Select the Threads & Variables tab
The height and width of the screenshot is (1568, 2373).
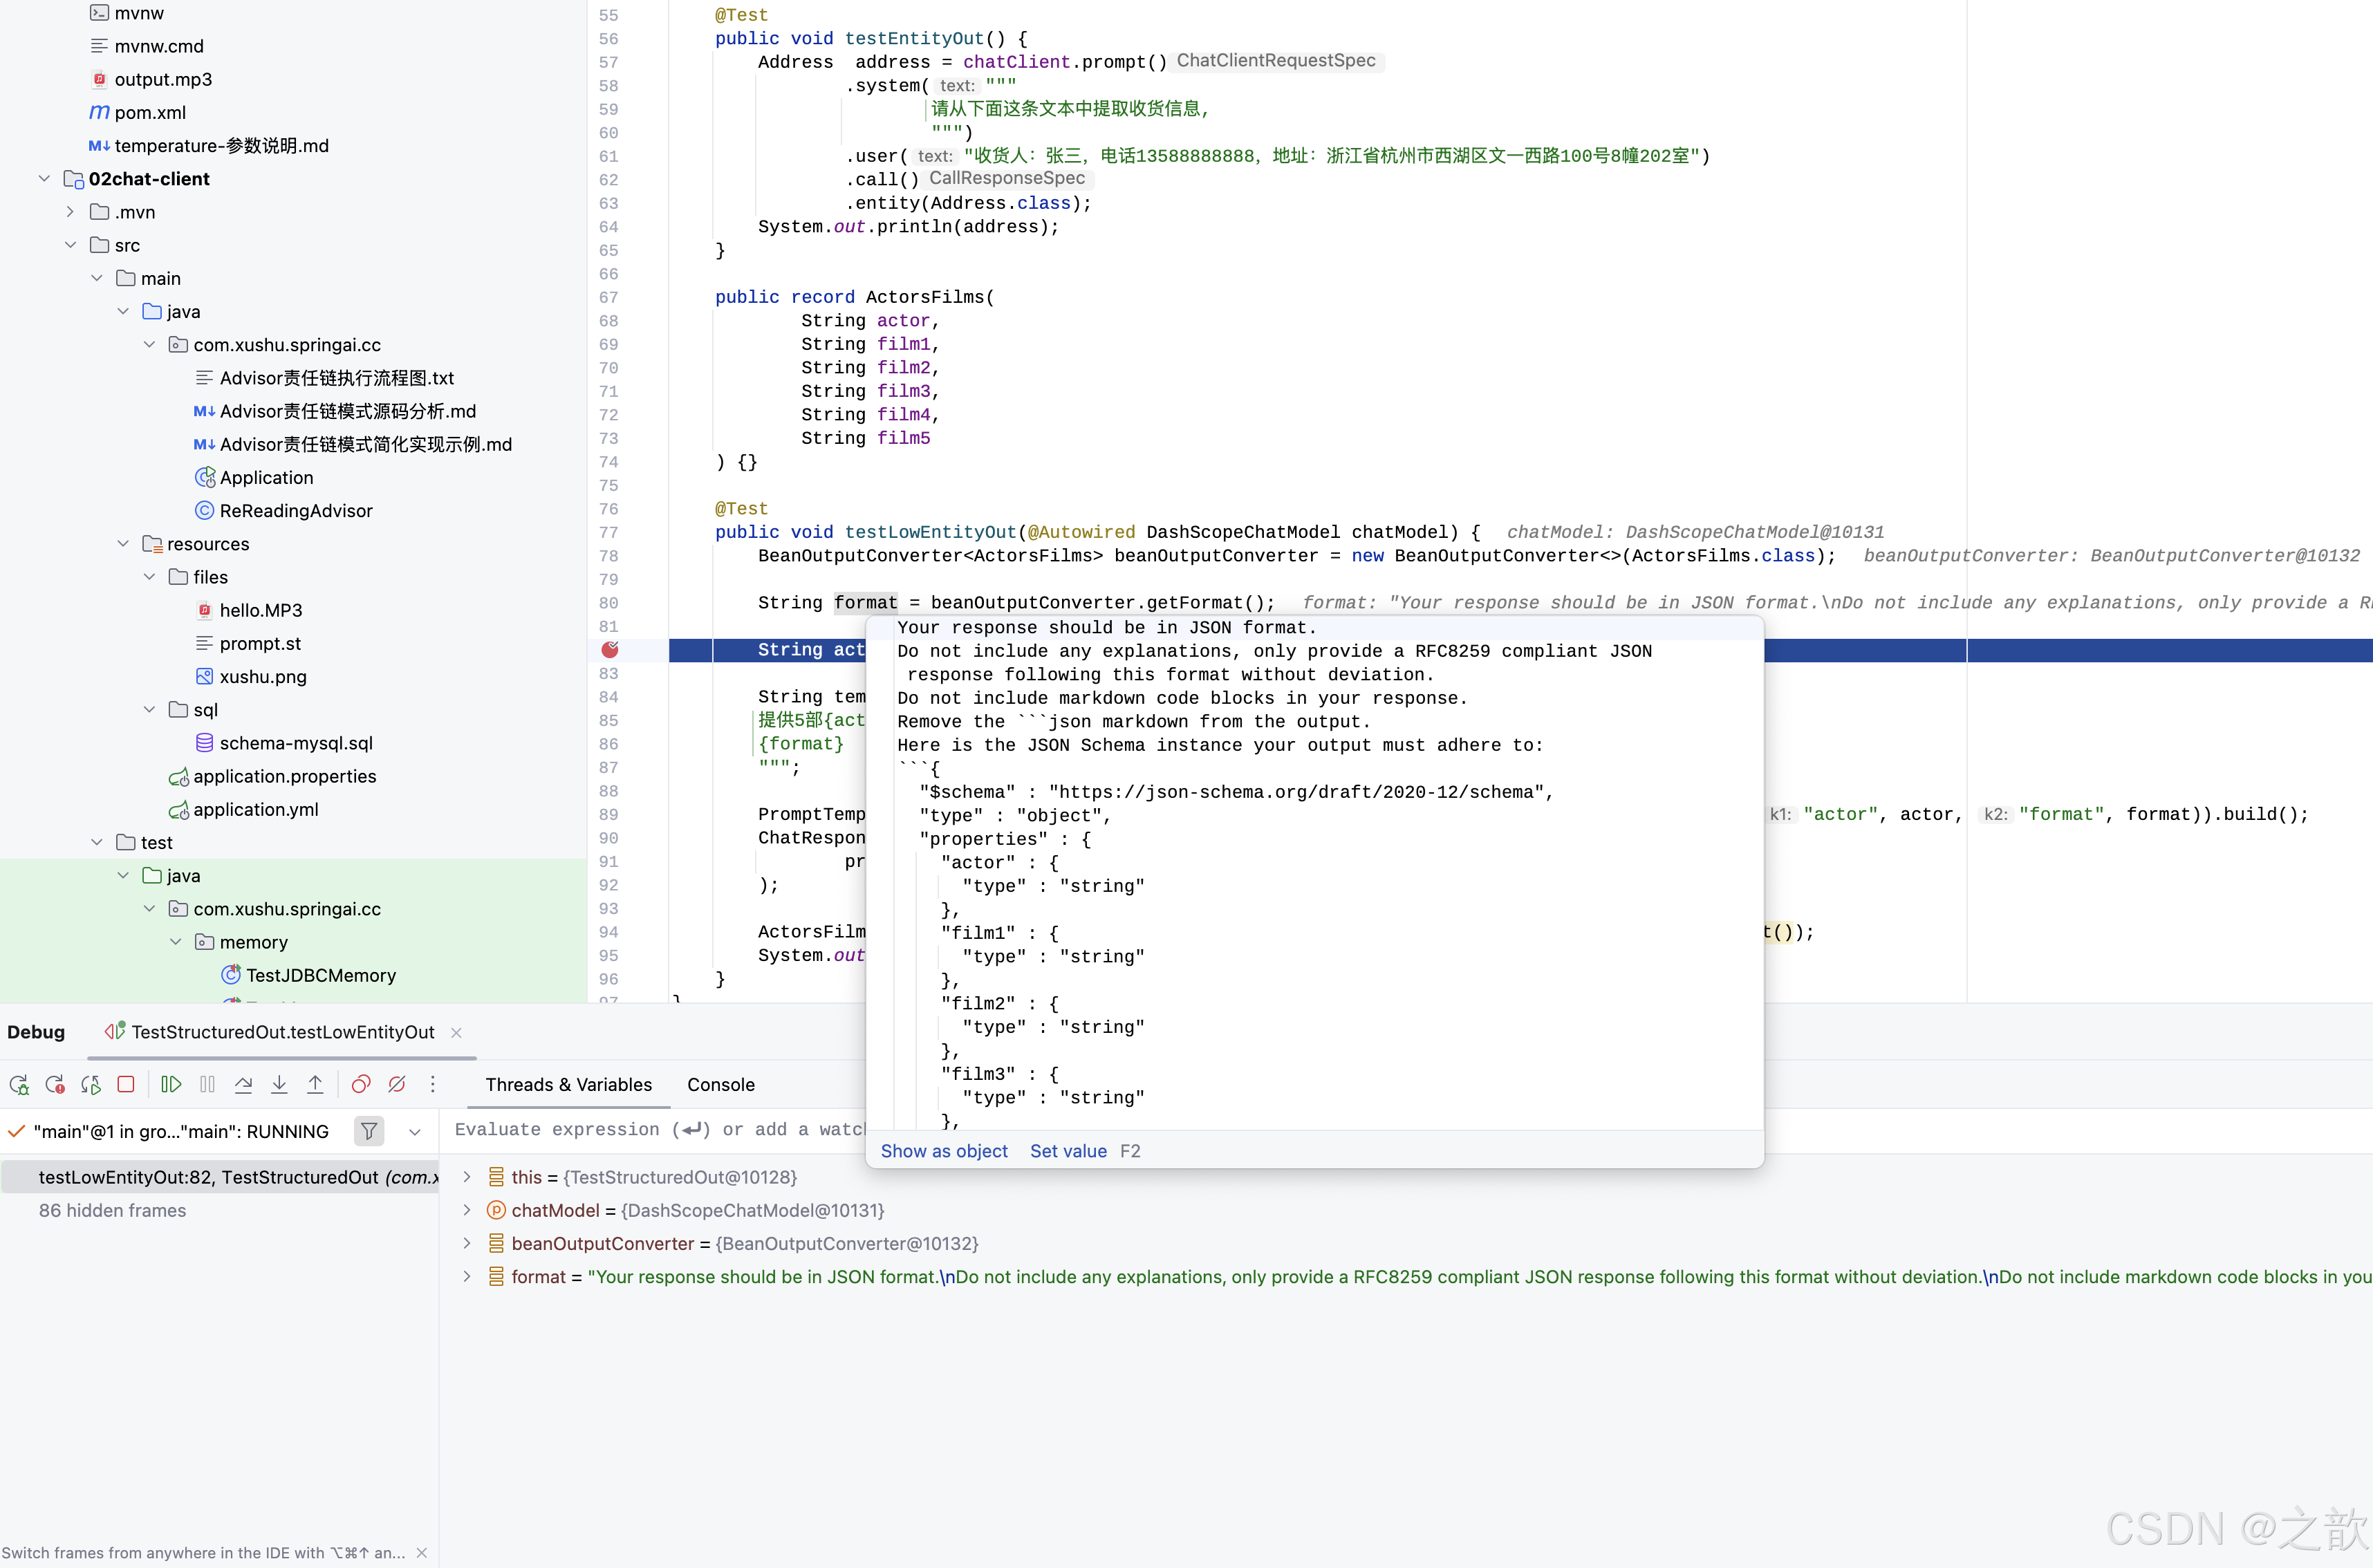[x=568, y=1084]
